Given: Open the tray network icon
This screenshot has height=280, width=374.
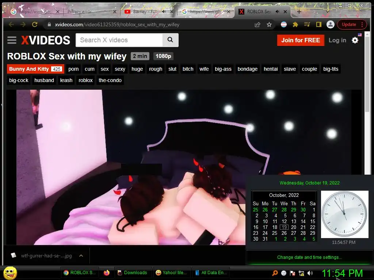Looking at the screenshot, I should click(301, 273).
